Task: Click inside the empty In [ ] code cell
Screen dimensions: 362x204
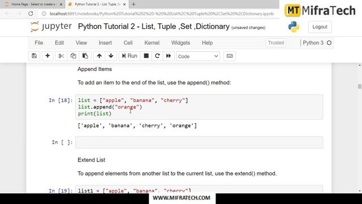Action: click(x=199, y=142)
